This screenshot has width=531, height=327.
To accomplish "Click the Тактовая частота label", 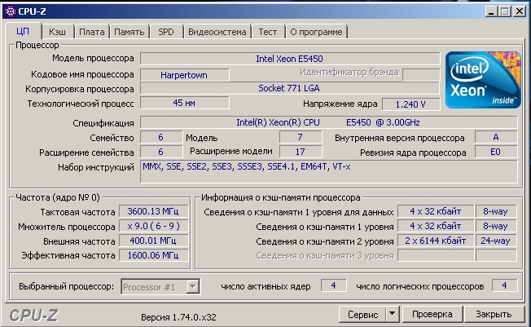I will [x=77, y=212].
